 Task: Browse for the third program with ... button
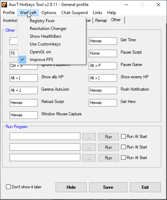89,158
